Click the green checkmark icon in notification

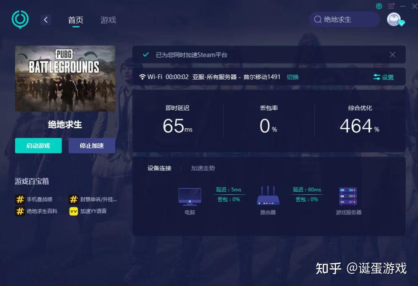pyautogui.click(x=145, y=55)
